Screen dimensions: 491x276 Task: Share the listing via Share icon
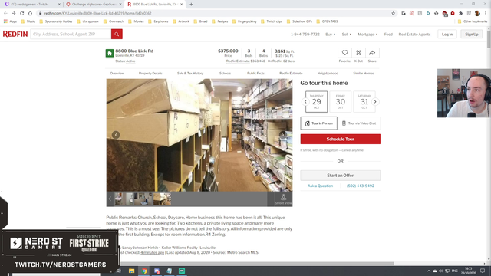[x=372, y=53]
